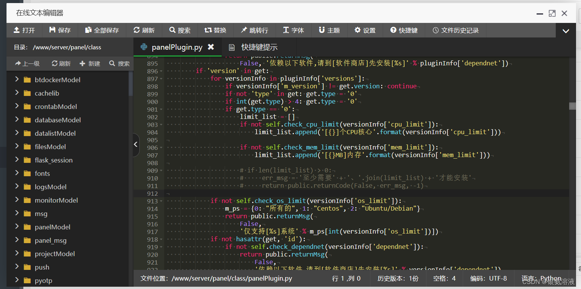Expand the btdockerModel folder
This screenshot has width=581, height=289.
tap(17, 80)
